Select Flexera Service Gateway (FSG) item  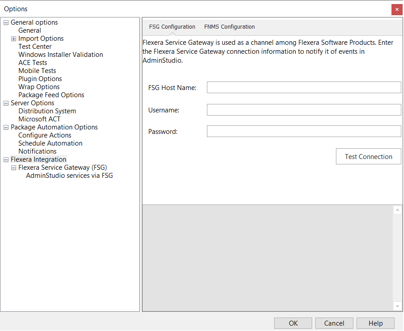63,168
